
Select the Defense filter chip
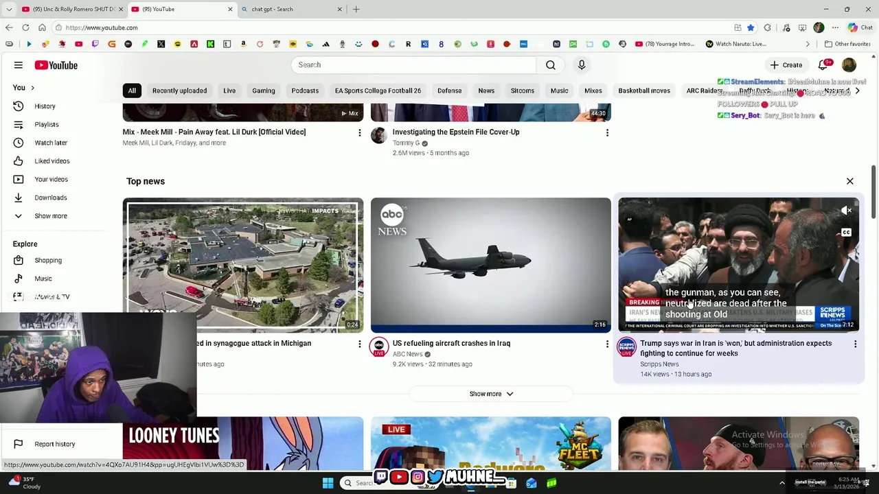pos(450,91)
